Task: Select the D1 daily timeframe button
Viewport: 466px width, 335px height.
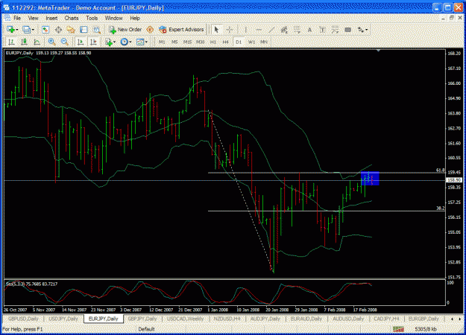Action: (x=239, y=42)
